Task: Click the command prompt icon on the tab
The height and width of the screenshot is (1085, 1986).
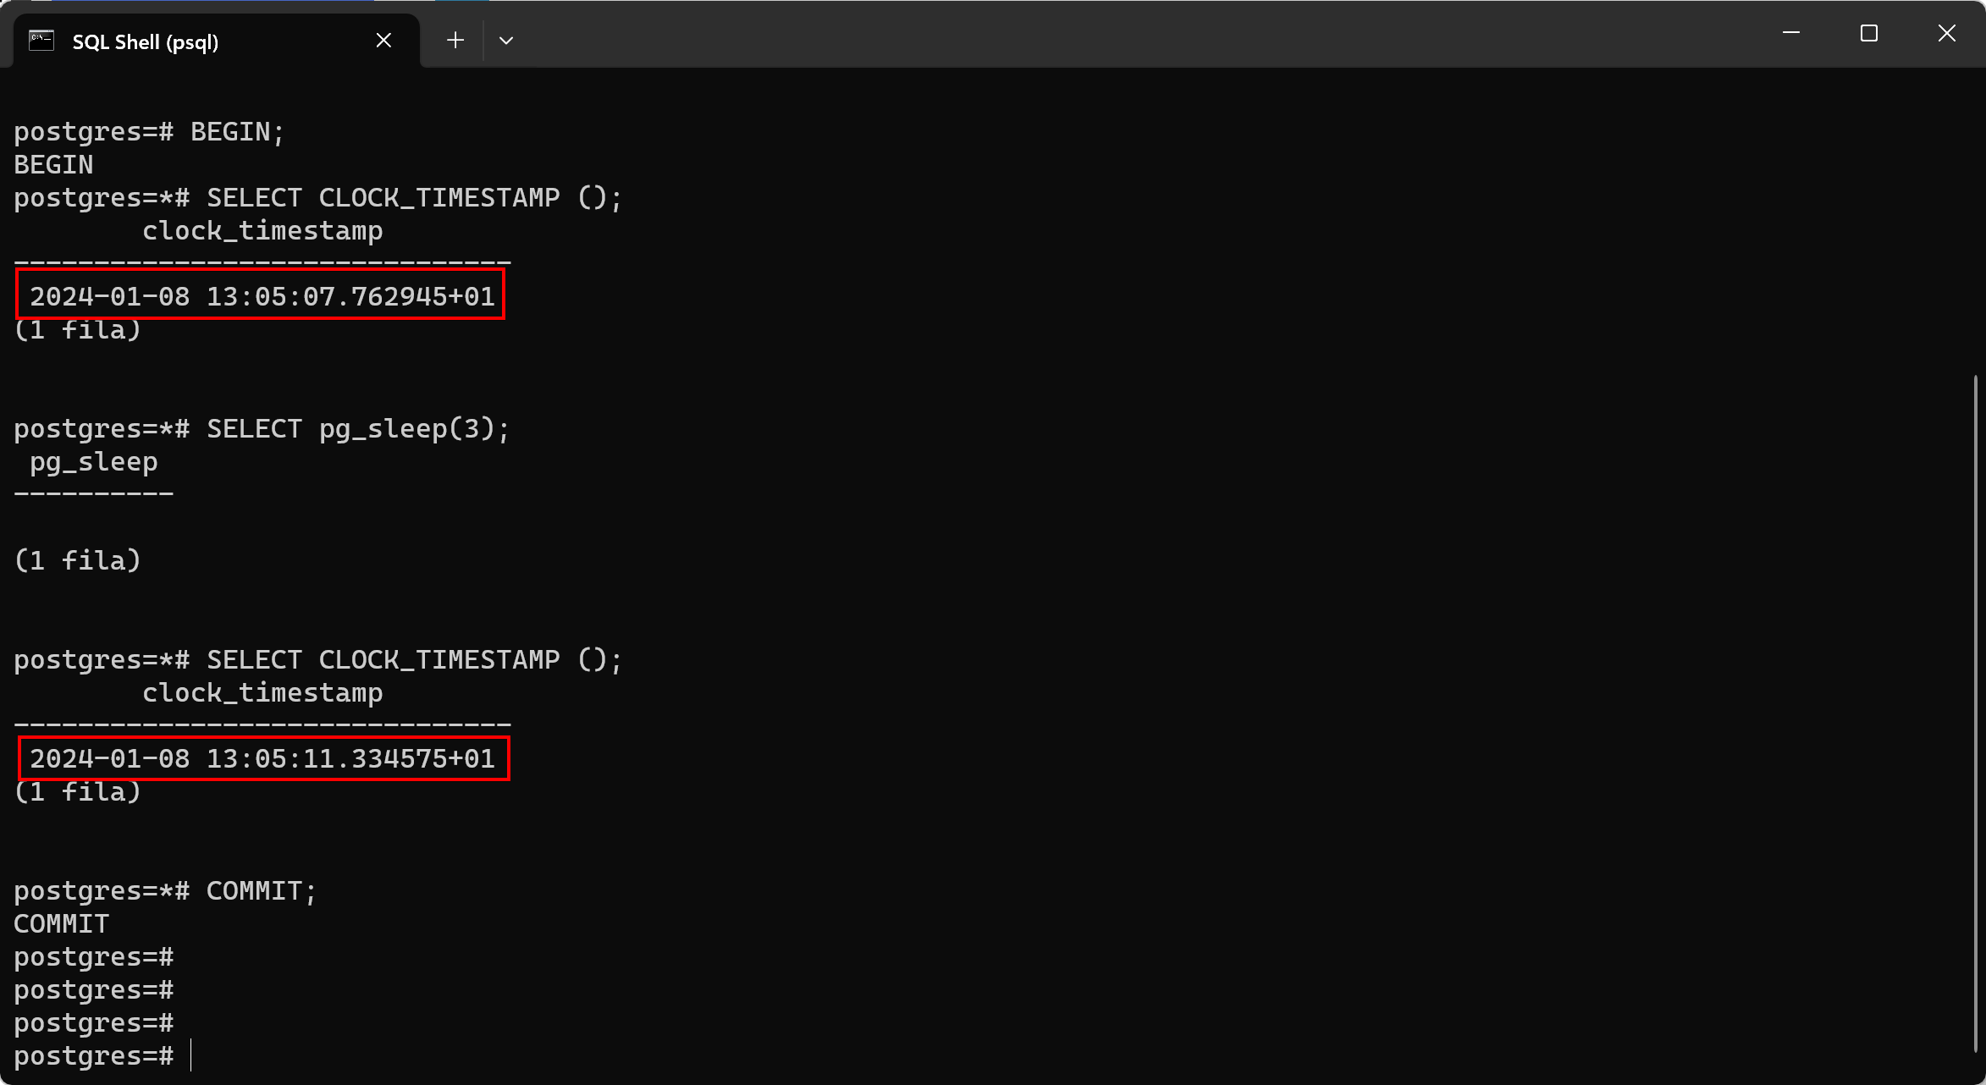Action: tap(40, 40)
